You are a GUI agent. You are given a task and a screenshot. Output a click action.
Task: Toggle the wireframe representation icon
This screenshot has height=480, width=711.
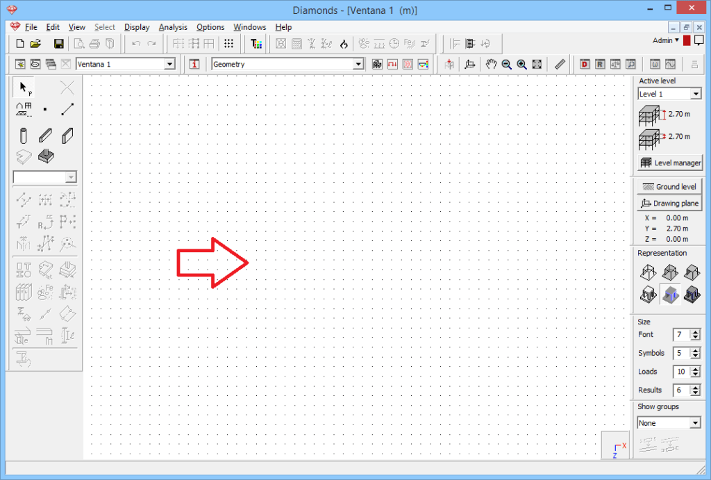pos(648,272)
